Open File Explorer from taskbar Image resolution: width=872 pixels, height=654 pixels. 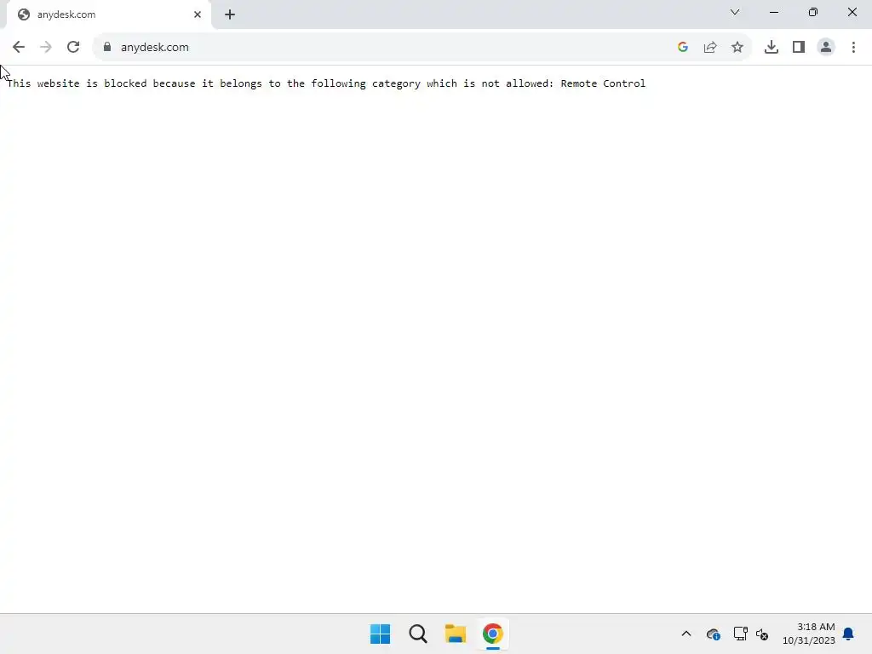click(456, 634)
